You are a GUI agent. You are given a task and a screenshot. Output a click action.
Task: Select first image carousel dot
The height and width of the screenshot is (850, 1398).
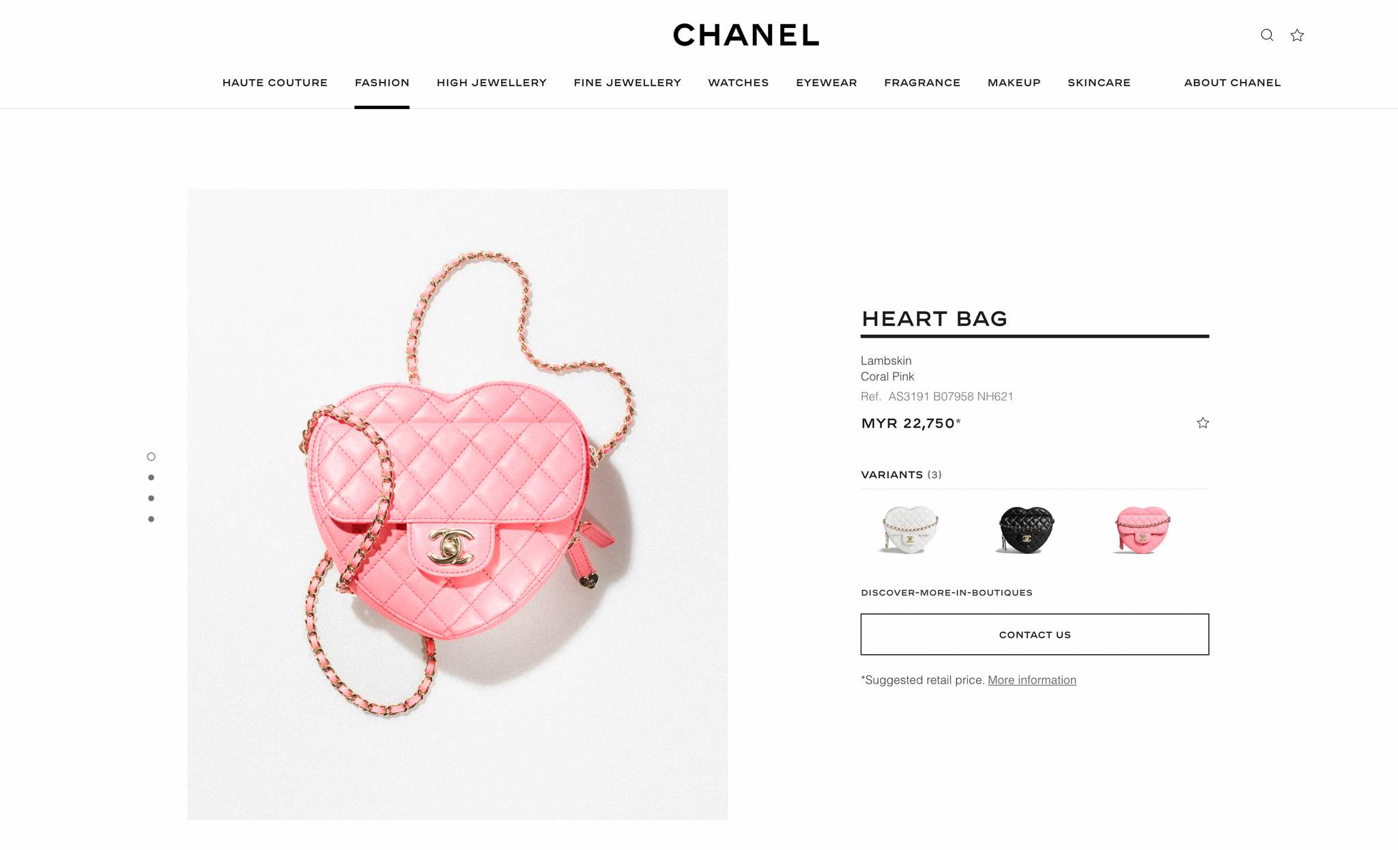151,456
